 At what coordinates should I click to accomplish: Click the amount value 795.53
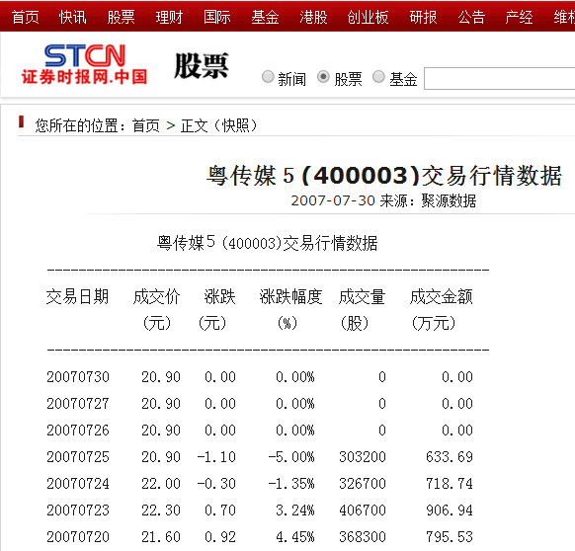point(450,537)
